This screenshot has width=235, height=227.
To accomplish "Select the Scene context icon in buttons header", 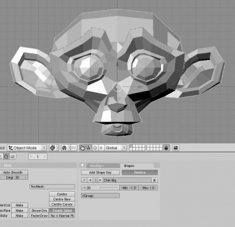I will [x=13, y=156].
